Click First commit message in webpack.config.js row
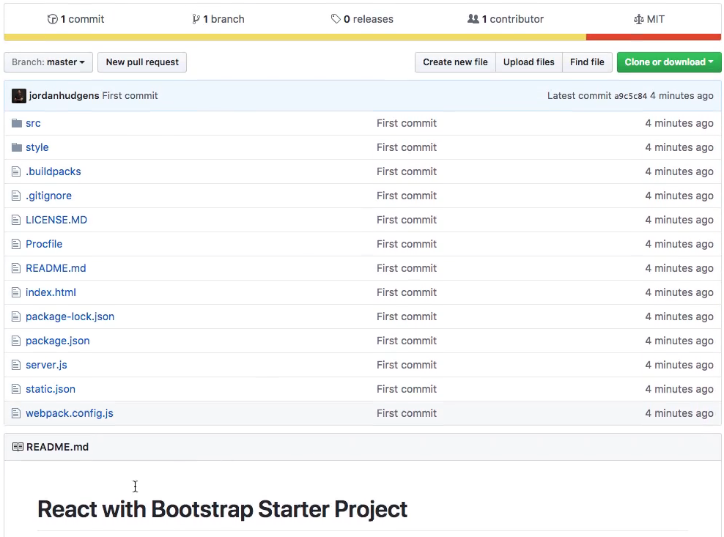This screenshot has width=724, height=537. click(x=406, y=412)
